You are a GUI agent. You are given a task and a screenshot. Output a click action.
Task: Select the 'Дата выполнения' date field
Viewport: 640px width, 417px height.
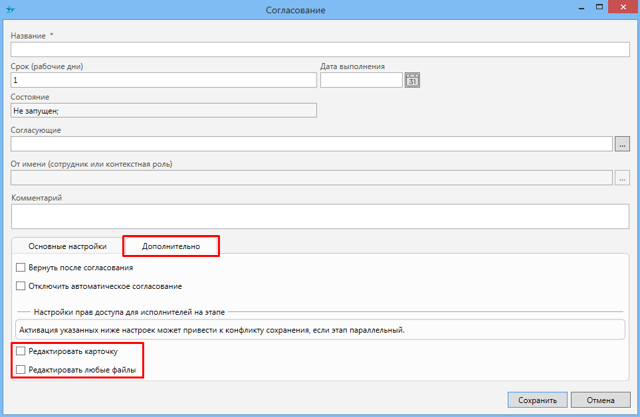point(361,80)
